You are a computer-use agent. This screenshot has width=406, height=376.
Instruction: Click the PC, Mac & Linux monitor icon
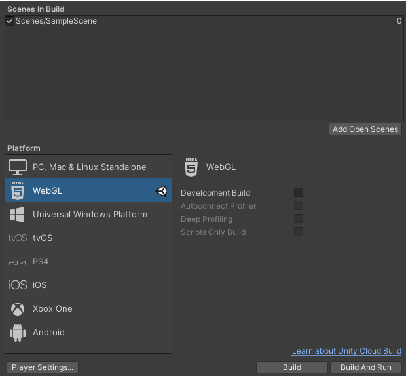pos(18,167)
